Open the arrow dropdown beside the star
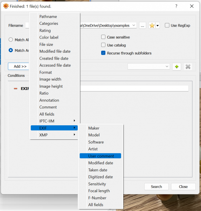This screenshot has height=211, width=201. 158,25
